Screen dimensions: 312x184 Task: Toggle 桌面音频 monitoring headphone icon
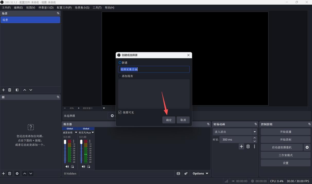(x=73, y=167)
